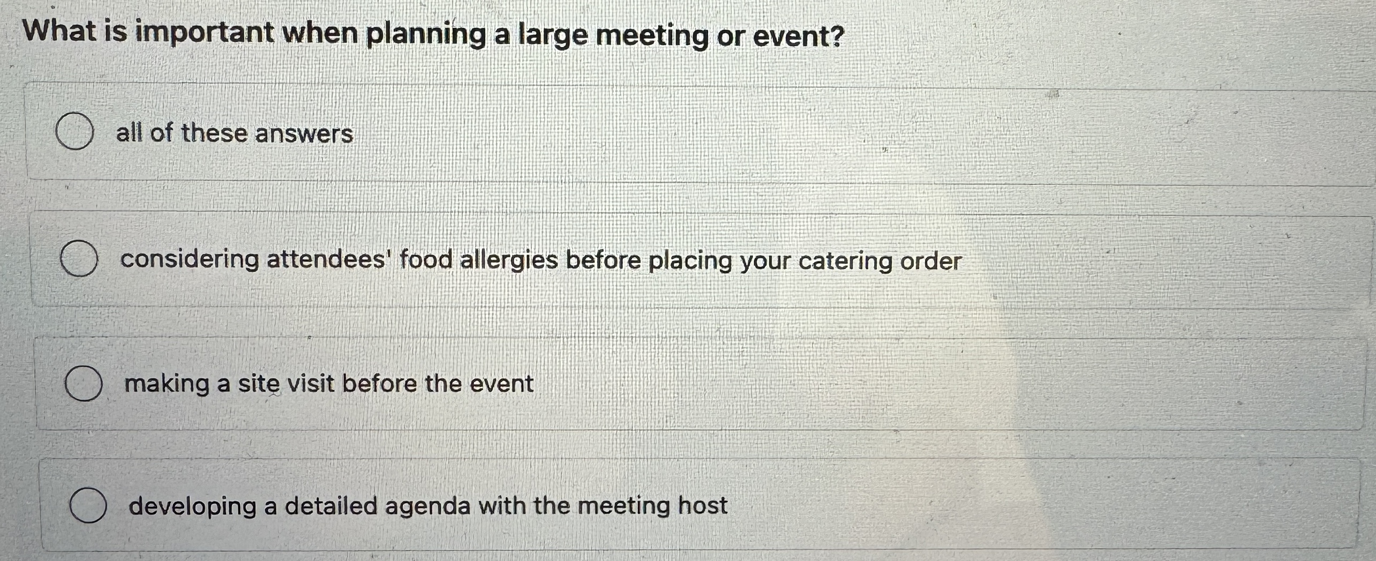Click the second answer option row
Screen dimensions: 1376x561
coord(686,258)
